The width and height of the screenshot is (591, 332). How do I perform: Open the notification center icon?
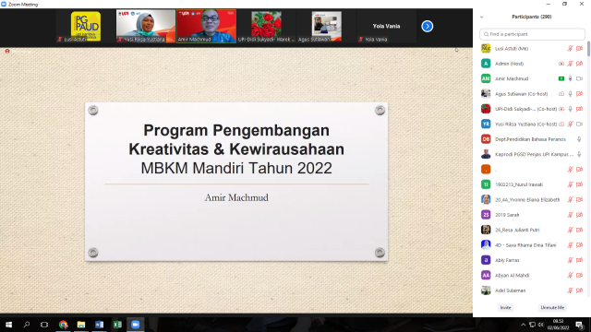coord(580,325)
